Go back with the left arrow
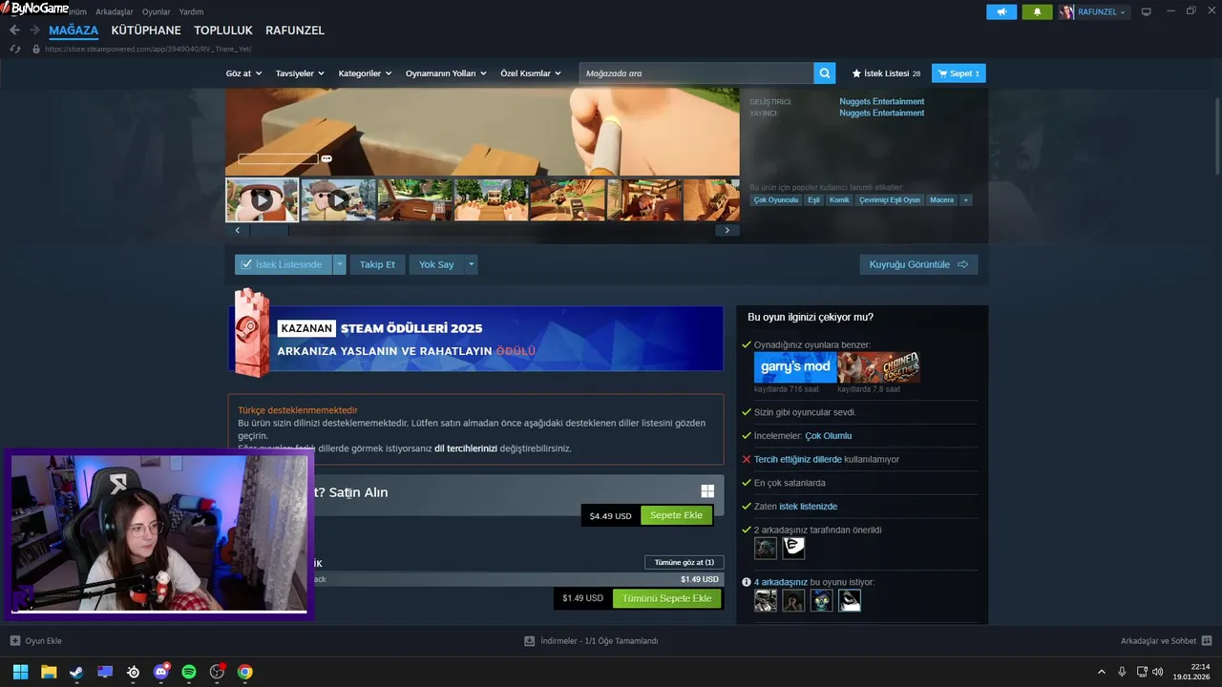Viewport: 1222px width, 687px height. (x=14, y=31)
